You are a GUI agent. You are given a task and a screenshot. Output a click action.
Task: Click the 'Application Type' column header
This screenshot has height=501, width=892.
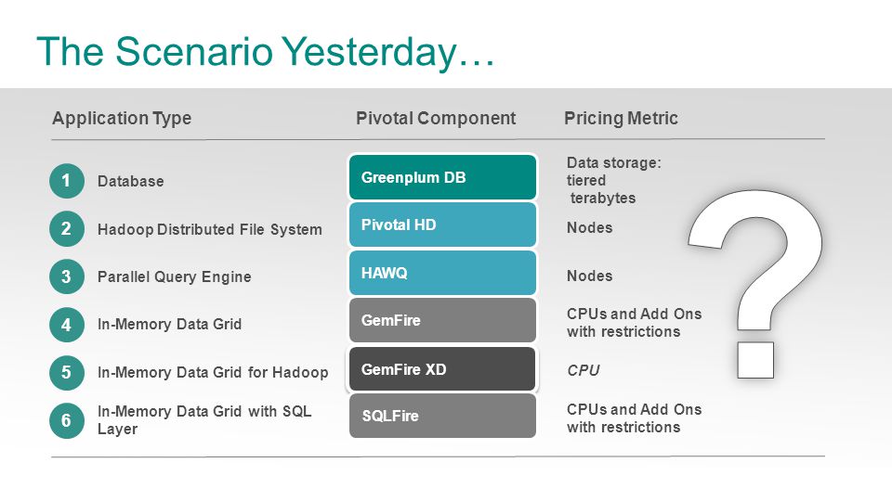tap(122, 118)
